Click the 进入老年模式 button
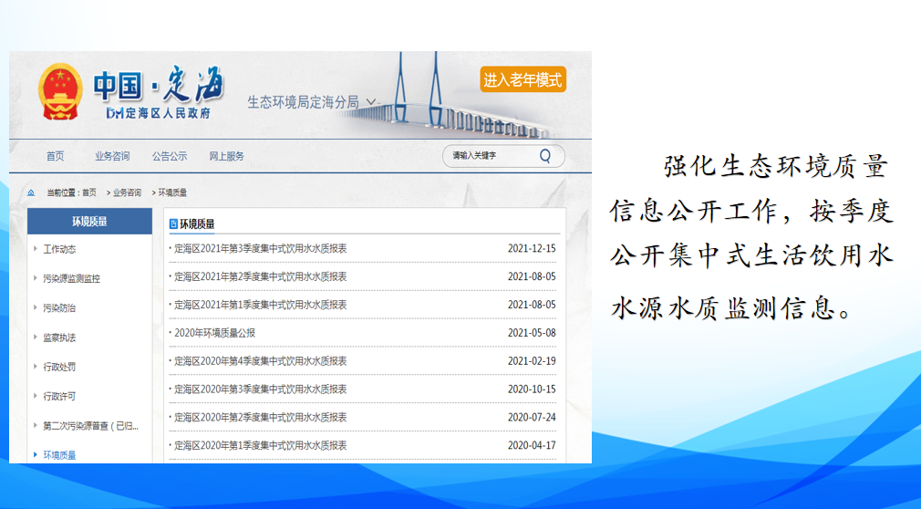 [523, 80]
